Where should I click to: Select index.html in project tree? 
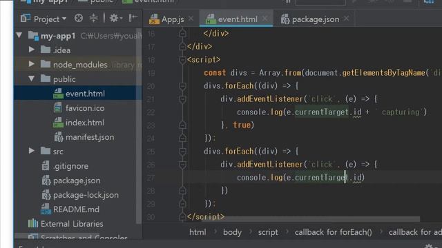pos(85,123)
